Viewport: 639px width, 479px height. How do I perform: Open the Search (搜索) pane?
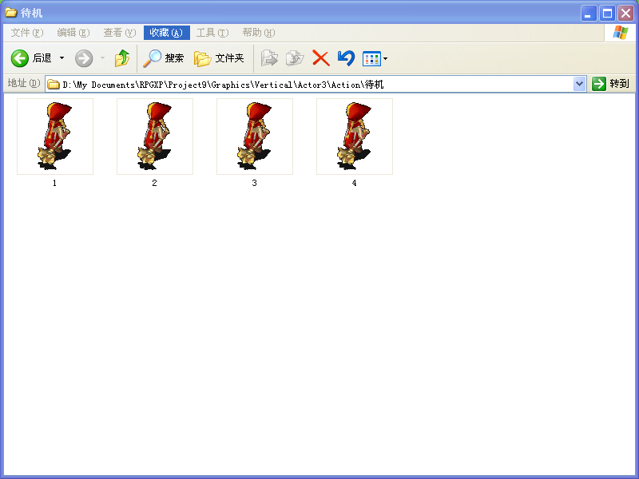(164, 58)
